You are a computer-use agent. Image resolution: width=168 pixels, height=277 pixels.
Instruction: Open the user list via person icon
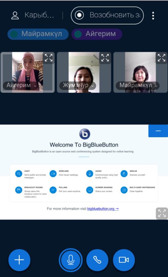15,15
